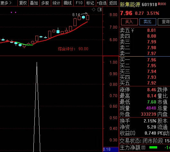The height and width of the screenshot is (152, 170).
Task: Open the F10 company info
Action: click(x=79, y=3)
